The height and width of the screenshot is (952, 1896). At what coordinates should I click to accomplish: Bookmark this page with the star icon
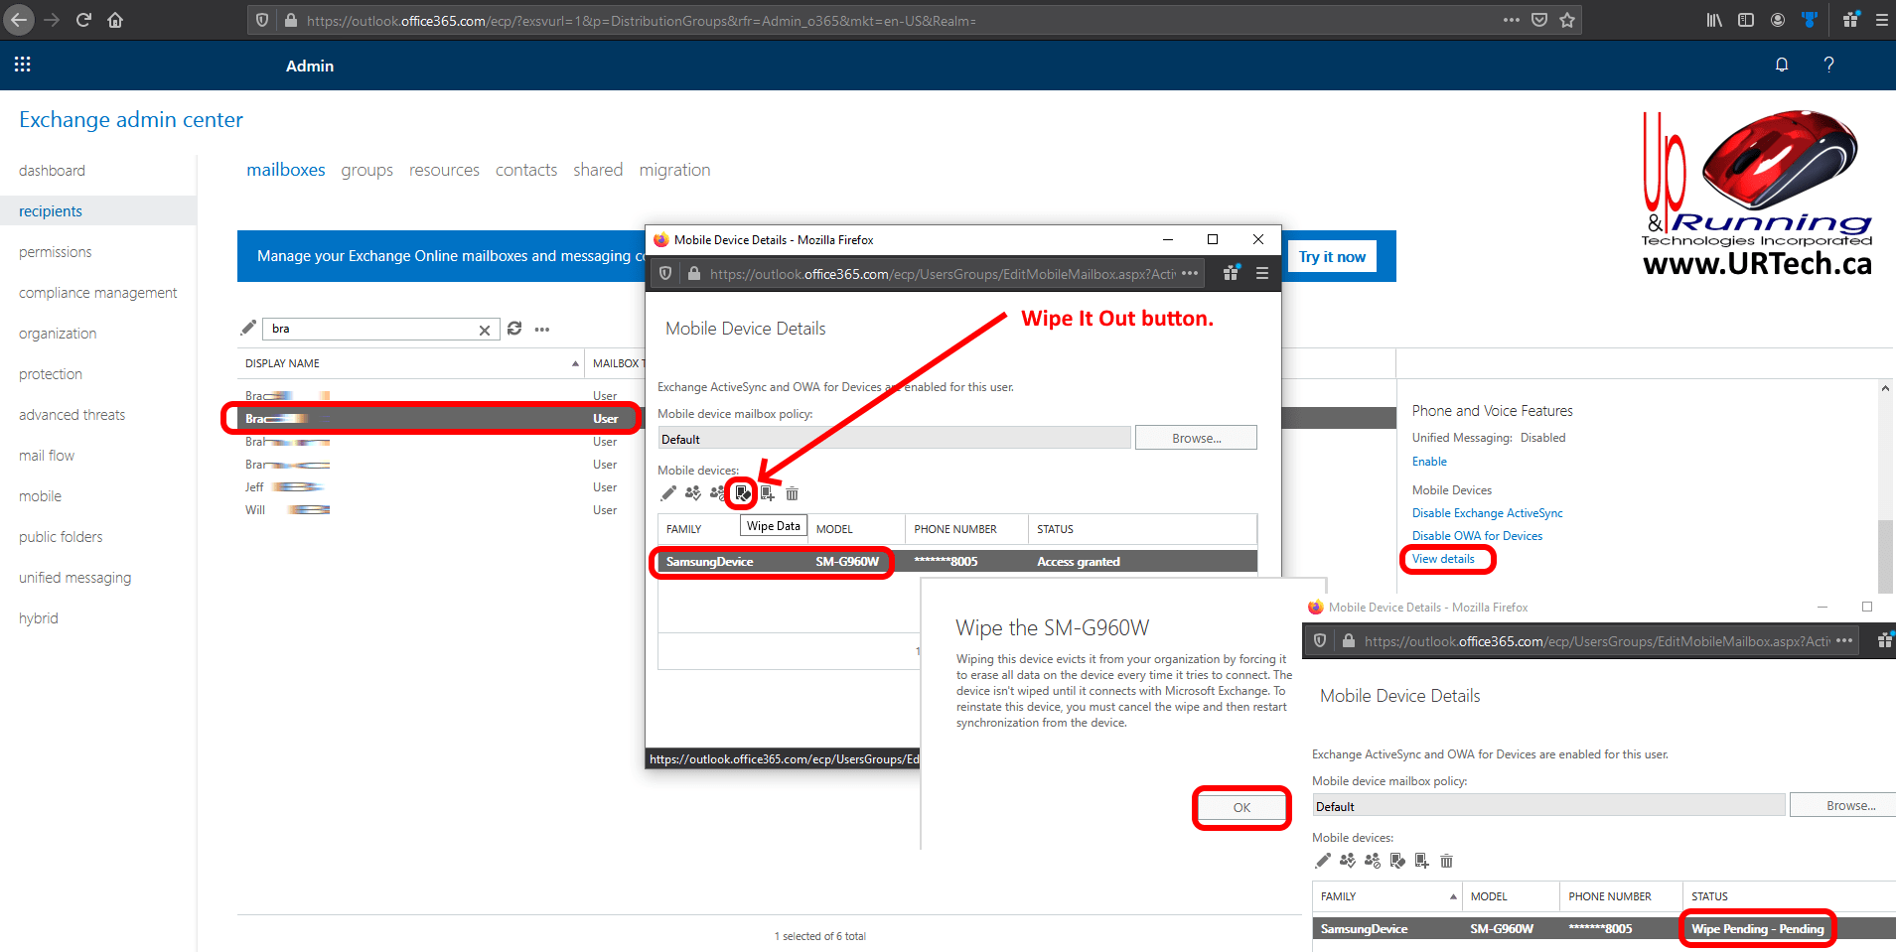1567,20
